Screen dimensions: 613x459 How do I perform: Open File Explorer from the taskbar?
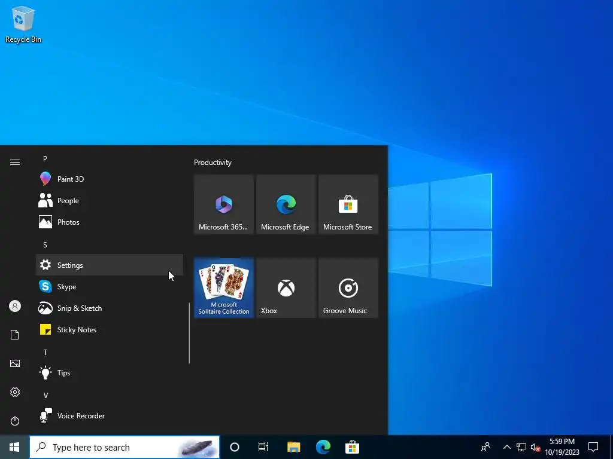pos(293,447)
